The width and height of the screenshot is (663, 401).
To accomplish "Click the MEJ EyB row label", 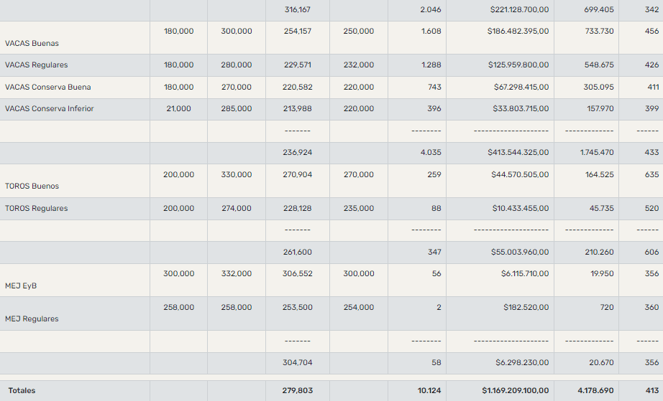I will click(21, 286).
